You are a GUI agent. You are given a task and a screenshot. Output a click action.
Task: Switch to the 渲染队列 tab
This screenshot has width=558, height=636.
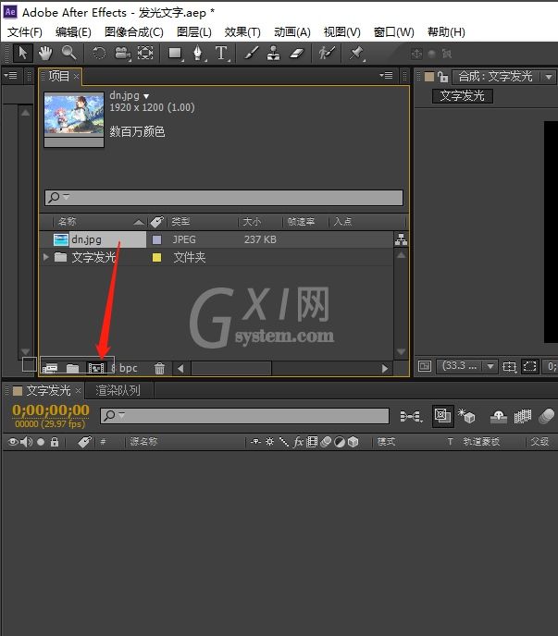pyautogui.click(x=118, y=390)
